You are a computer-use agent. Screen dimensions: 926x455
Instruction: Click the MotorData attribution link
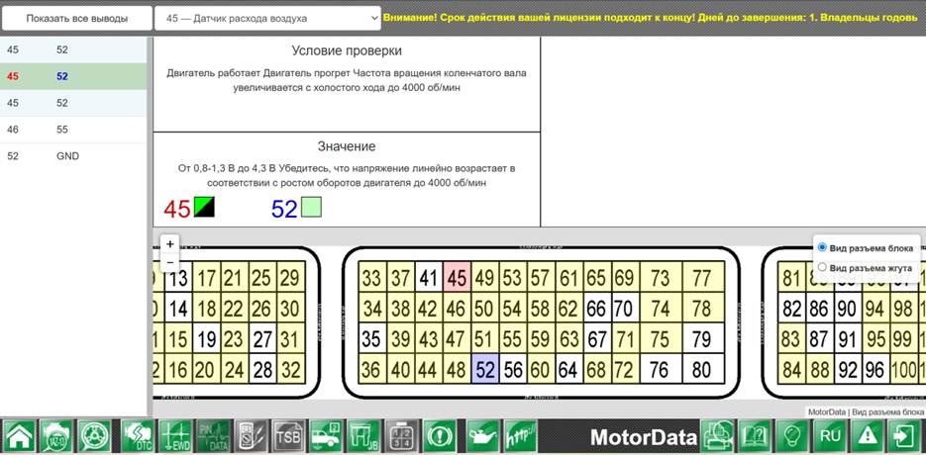point(826,411)
